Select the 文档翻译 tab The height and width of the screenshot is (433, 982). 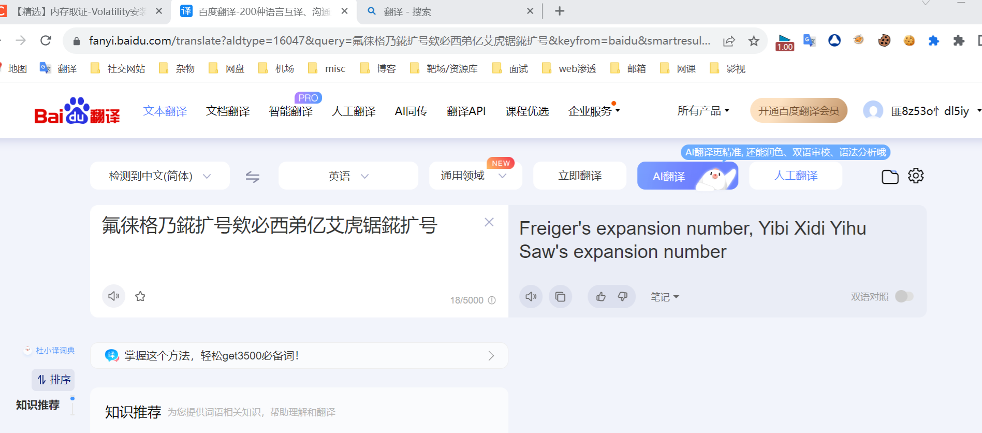[x=228, y=111]
